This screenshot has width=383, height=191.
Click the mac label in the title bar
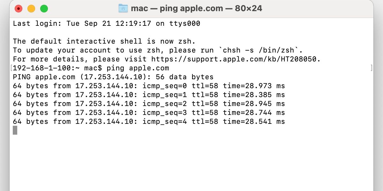coord(139,8)
